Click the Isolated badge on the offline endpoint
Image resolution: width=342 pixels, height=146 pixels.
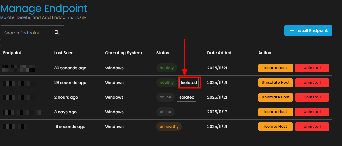187,97
